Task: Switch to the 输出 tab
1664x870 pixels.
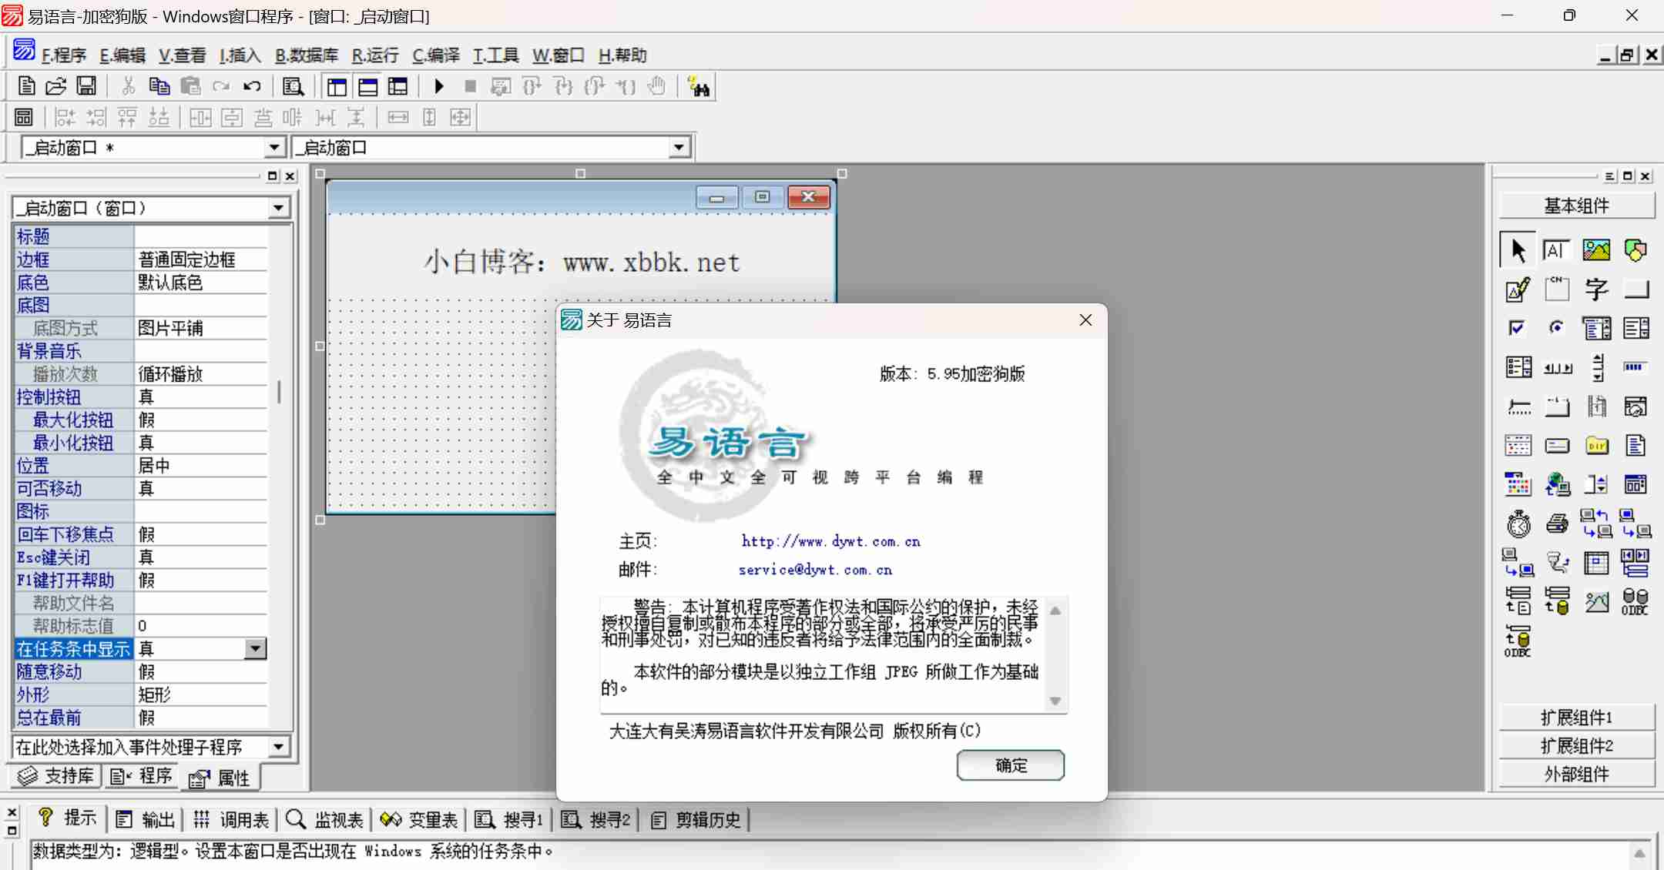Action: [146, 820]
